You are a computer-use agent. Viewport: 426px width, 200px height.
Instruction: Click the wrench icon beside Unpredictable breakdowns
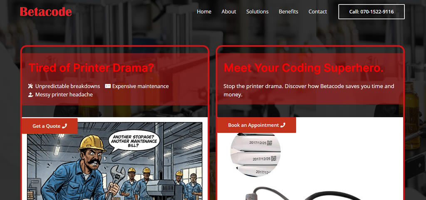click(x=30, y=86)
